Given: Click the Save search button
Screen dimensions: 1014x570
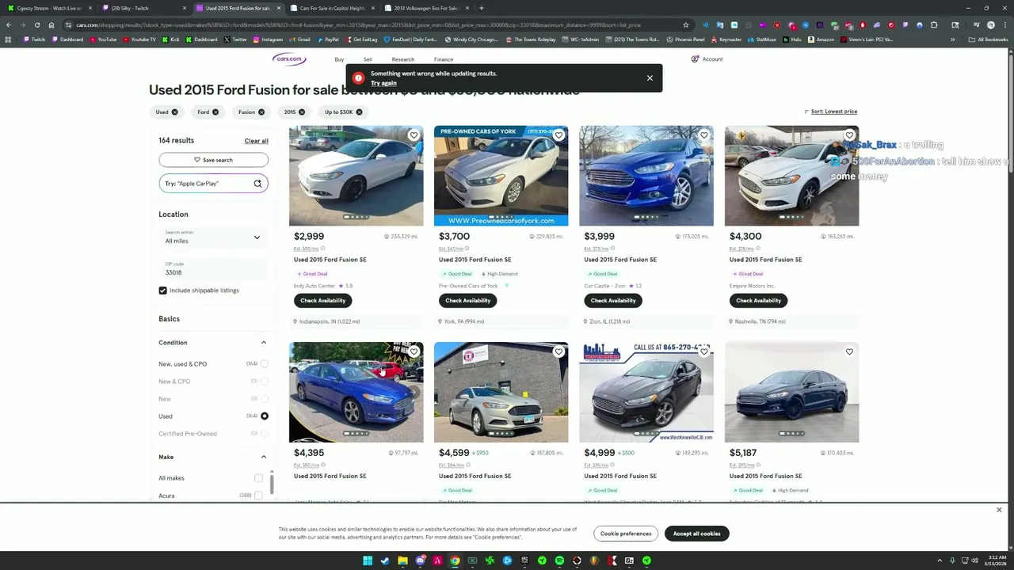Looking at the screenshot, I should point(213,160).
